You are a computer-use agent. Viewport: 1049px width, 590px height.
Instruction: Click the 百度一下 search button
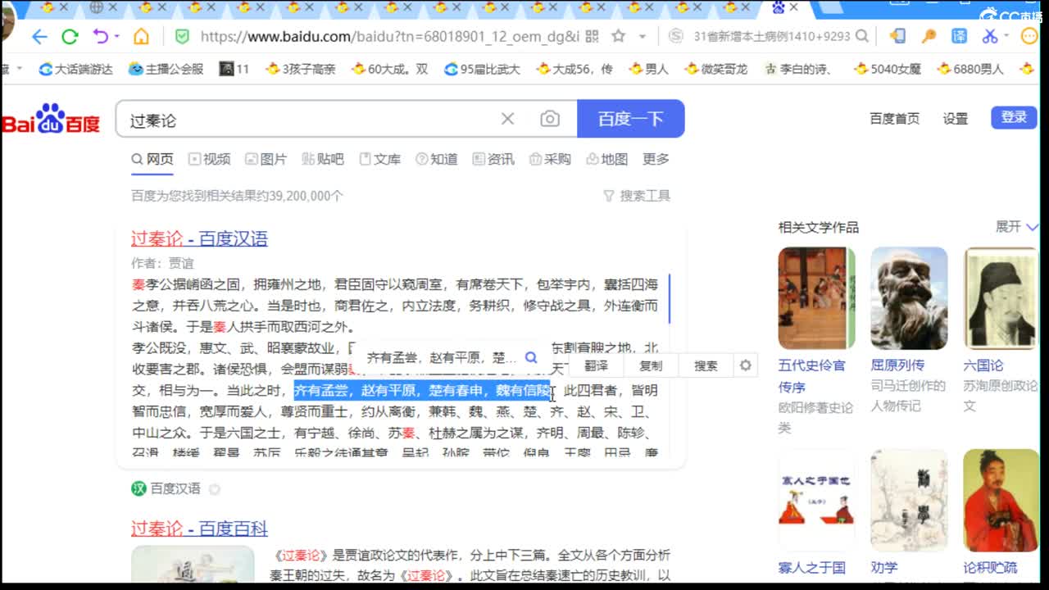click(630, 120)
